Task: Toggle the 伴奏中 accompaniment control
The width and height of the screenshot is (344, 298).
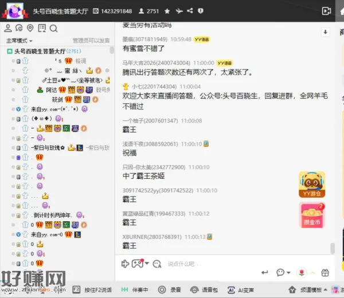Action: pyautogui.click(x=135, y=290)
